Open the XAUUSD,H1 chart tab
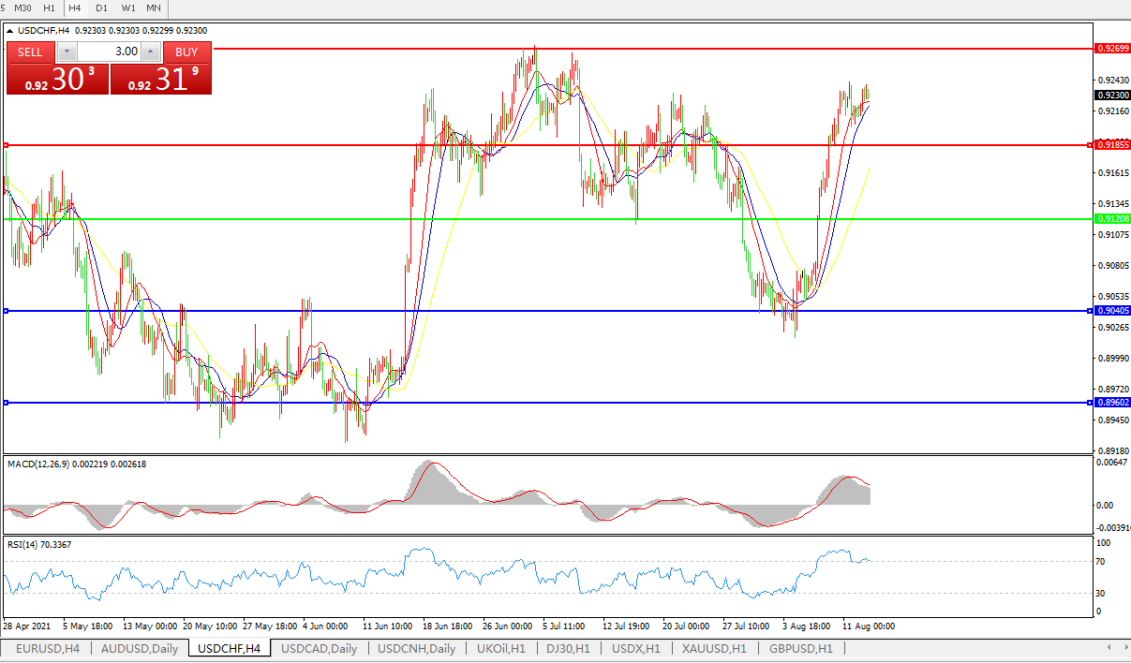 (x=714, y=648)
